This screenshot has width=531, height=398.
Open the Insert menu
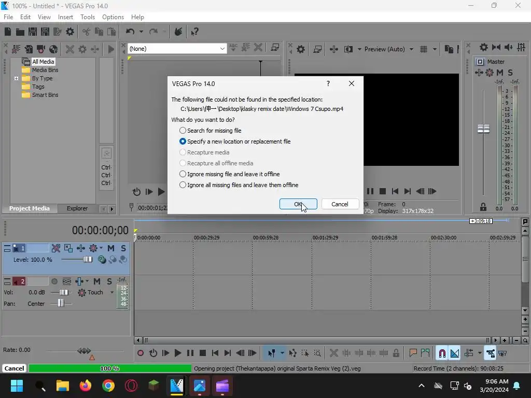[65, 17]
